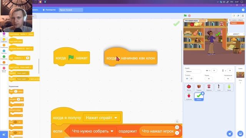246x138 pixels.
Task: Select the apple sprite thumbnail
Action: point(189,87)
